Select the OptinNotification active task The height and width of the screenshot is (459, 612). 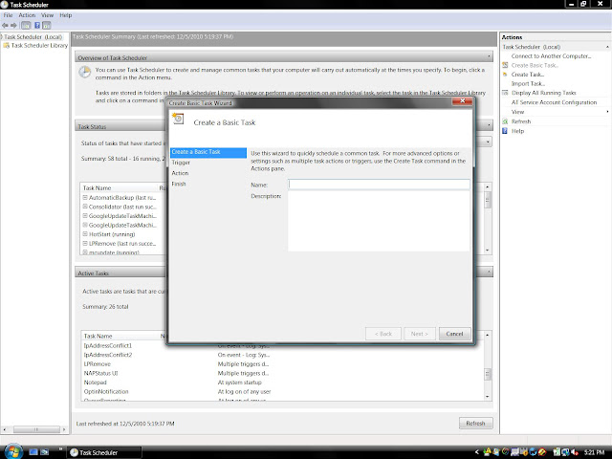pyautogui.click(x=106, y=391)
